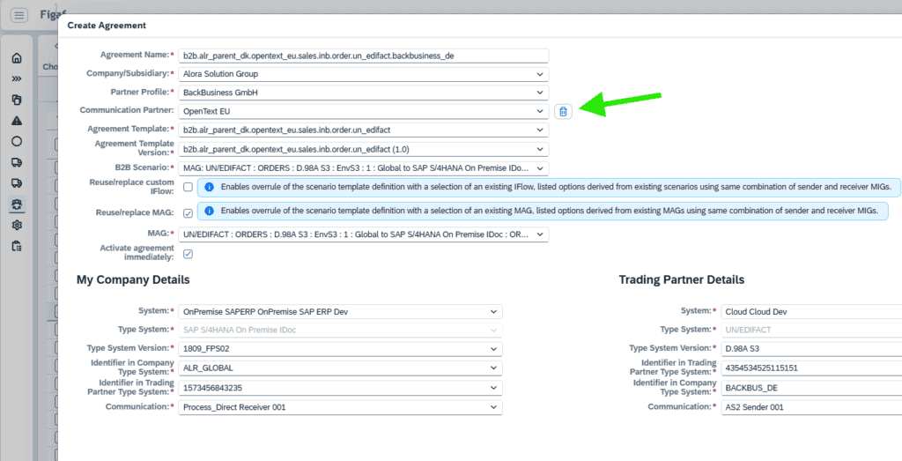Click the existing MAG info message text
Image resolution: width=902 pixels, height=461 pixels.
tap(550, 212)
